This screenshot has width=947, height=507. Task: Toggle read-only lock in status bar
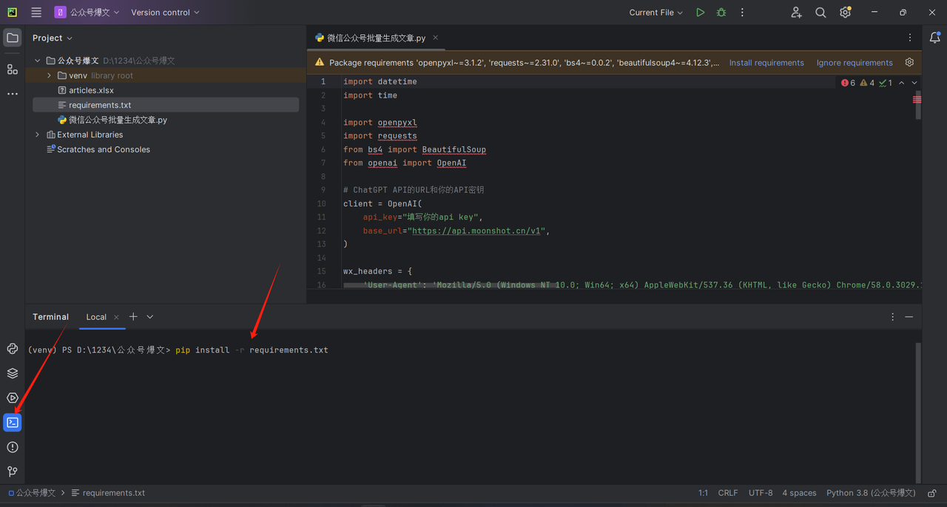(933, 493)
